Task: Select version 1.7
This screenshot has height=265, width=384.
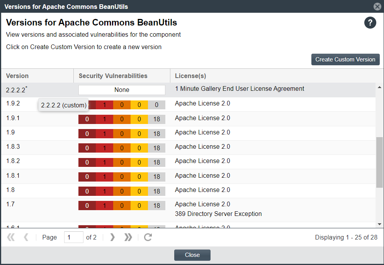Action: [10, 204]
